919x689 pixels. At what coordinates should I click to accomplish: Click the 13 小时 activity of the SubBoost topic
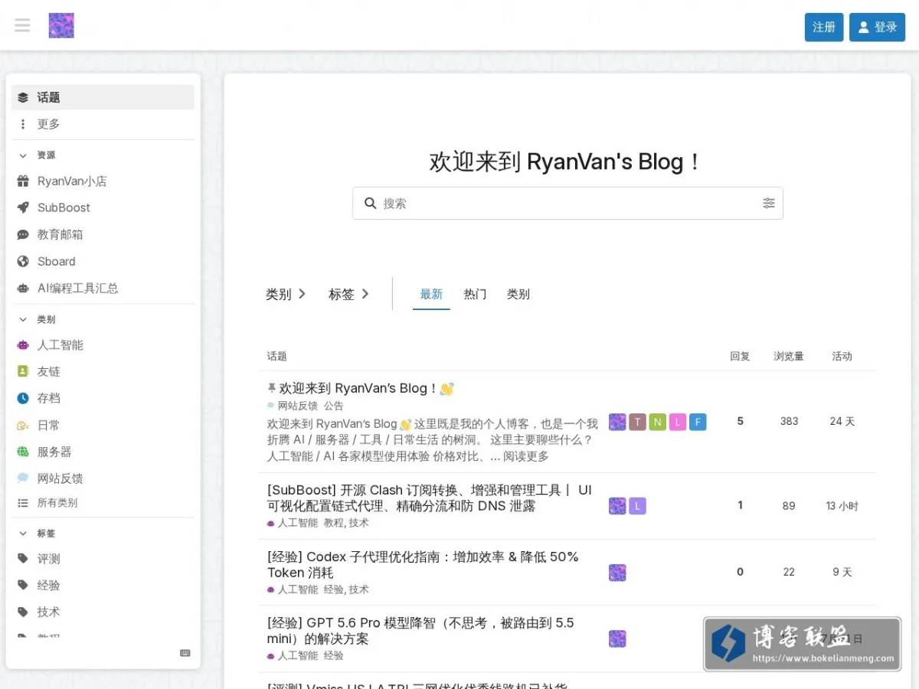point(842,506)
